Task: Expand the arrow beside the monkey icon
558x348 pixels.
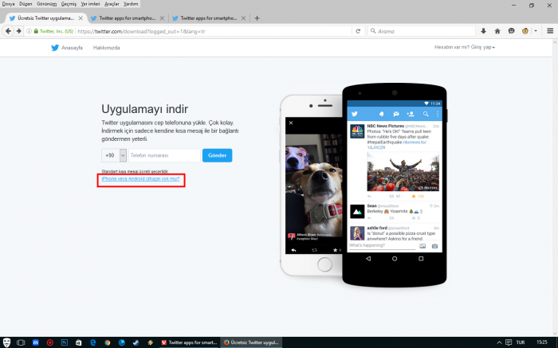Action: point(535,31)
